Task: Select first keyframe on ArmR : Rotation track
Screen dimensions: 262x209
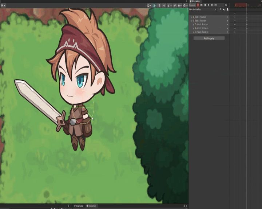Action: [x=235, y=28]
